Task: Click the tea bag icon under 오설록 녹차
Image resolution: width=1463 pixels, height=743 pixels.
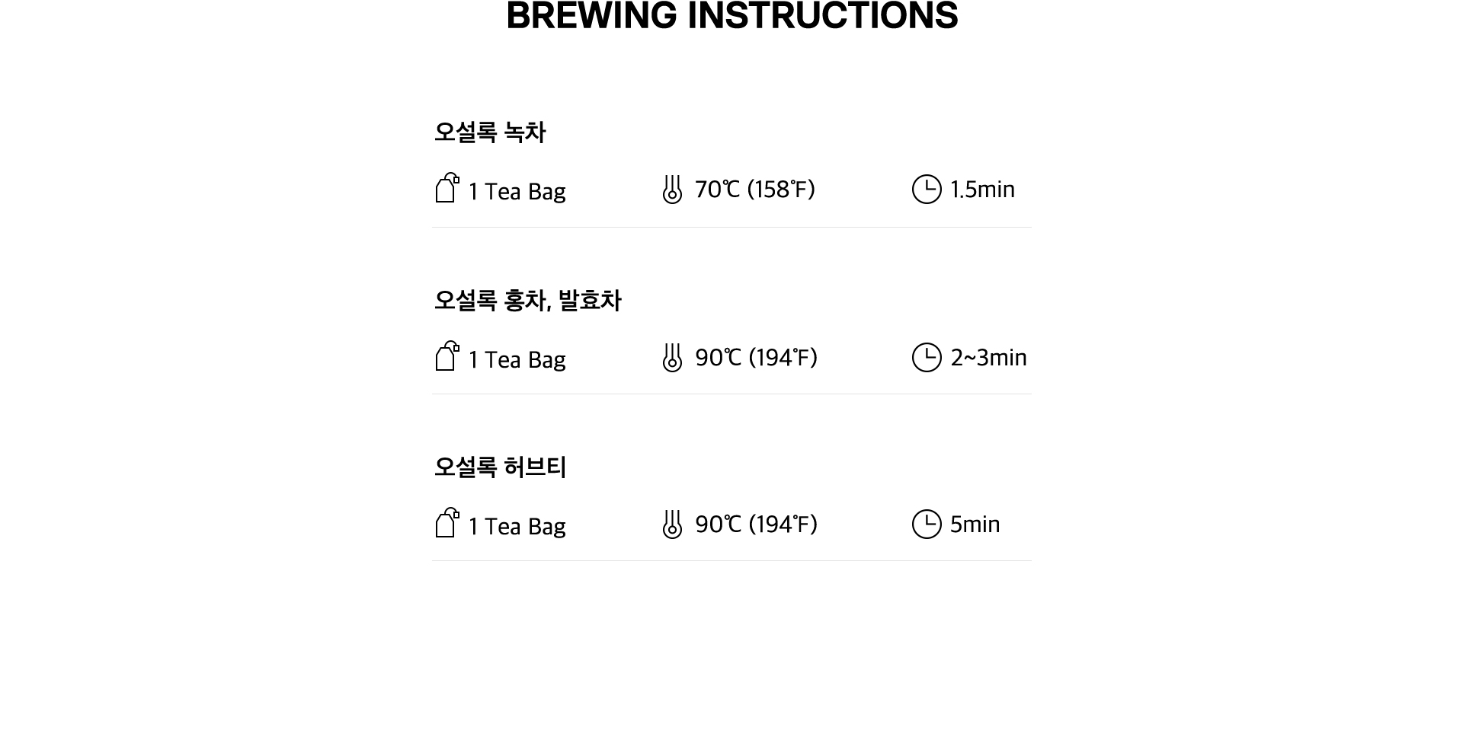Action: coord(447,188)
